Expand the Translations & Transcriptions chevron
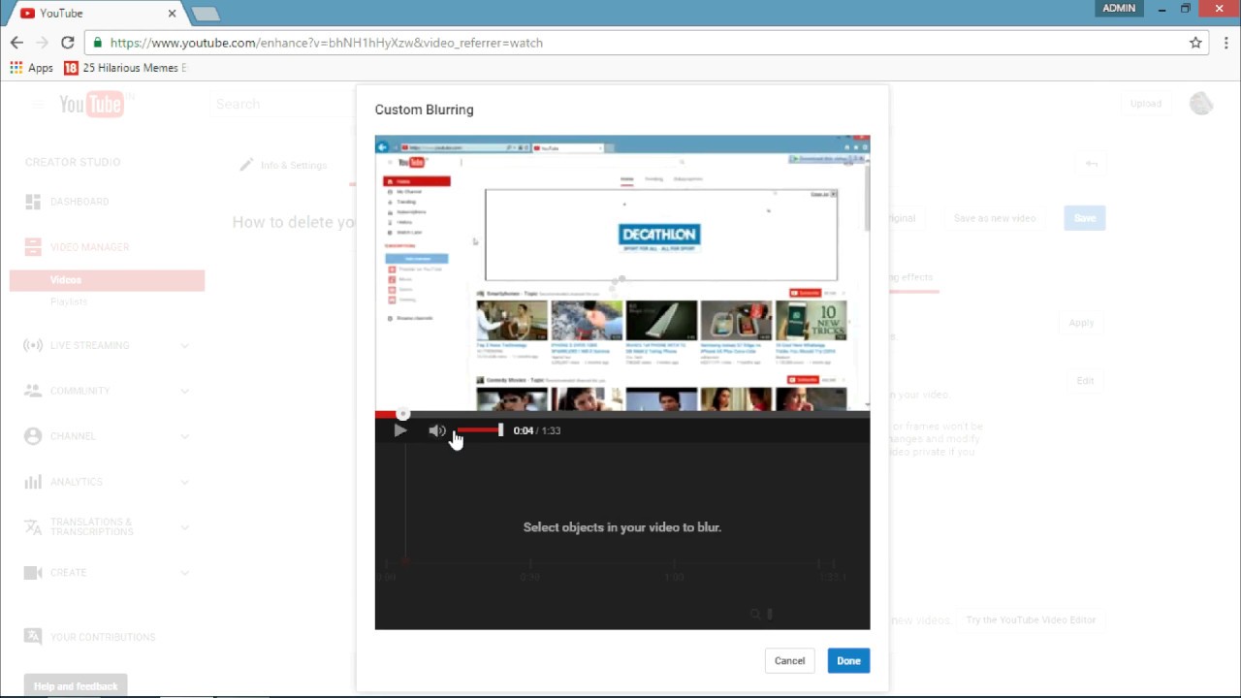1241x698 pixels. click(x=184, y=526)
